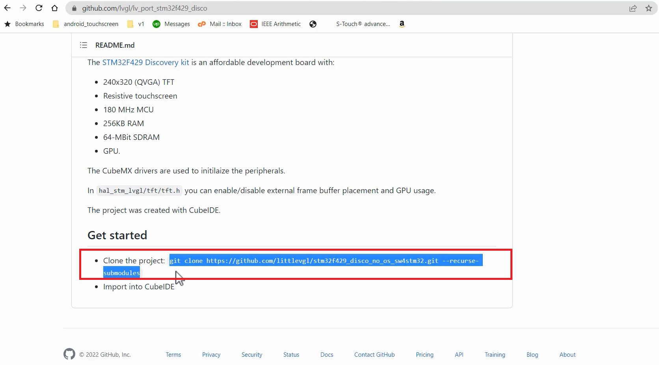Screen dimensions: 659x365
Task: Open the Privacy footer link
Action: 211,355
